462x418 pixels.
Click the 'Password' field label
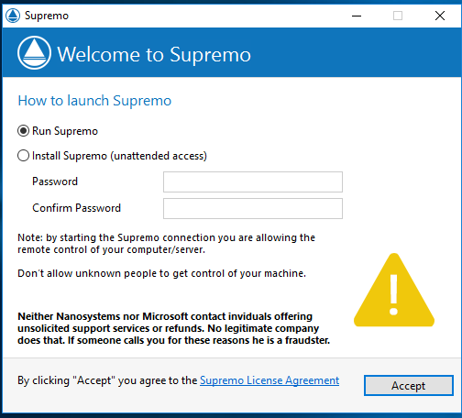point(55,181)
